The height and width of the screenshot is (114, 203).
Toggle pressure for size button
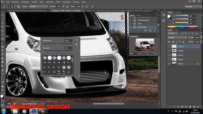(x=92, y=6)
